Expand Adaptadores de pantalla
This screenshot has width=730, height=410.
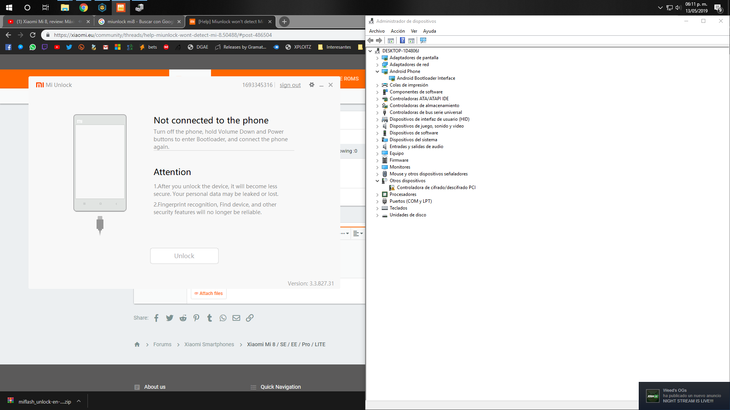point(377,58)
